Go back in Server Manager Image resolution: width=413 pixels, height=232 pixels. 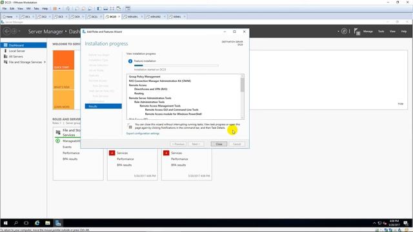pos(7,32)
